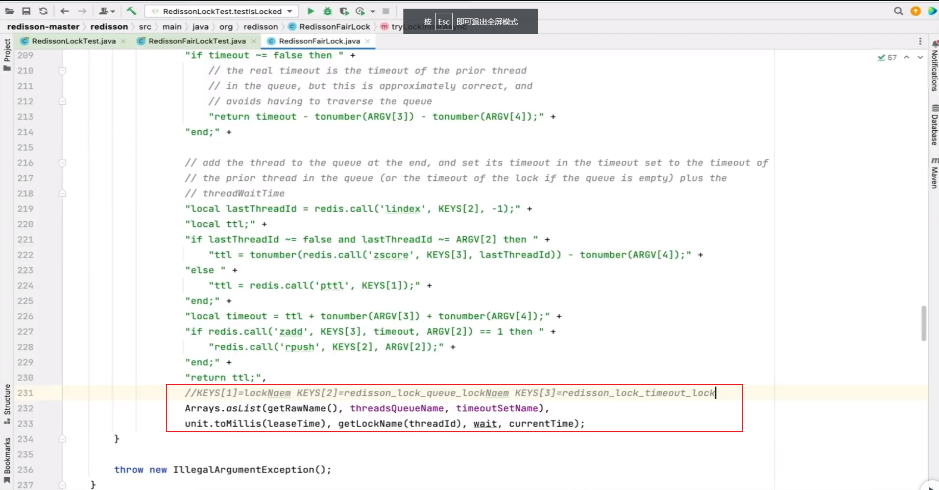Launch the profiler run icon
The width and height of the screenshot is (939, 490).
point(360,11)
